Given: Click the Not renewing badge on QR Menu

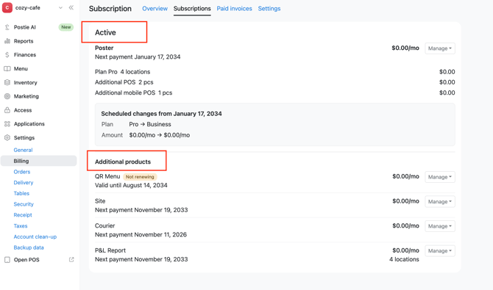Looking at the screenshot, I should click(x=140, y=177).
